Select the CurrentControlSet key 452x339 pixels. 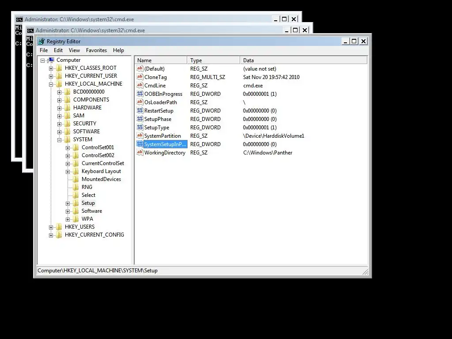point(102,163)
